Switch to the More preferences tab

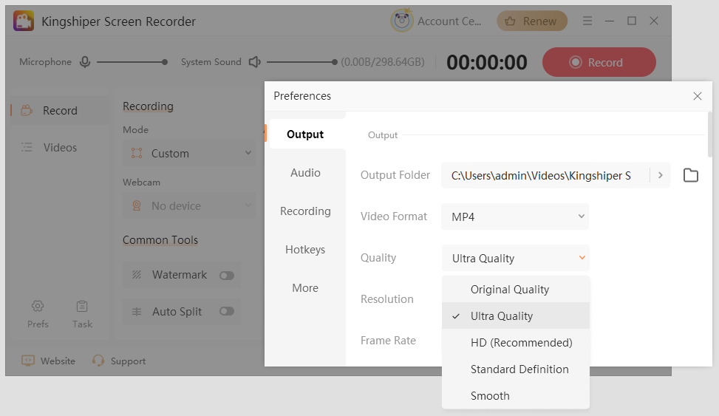[x=305, y=288]
